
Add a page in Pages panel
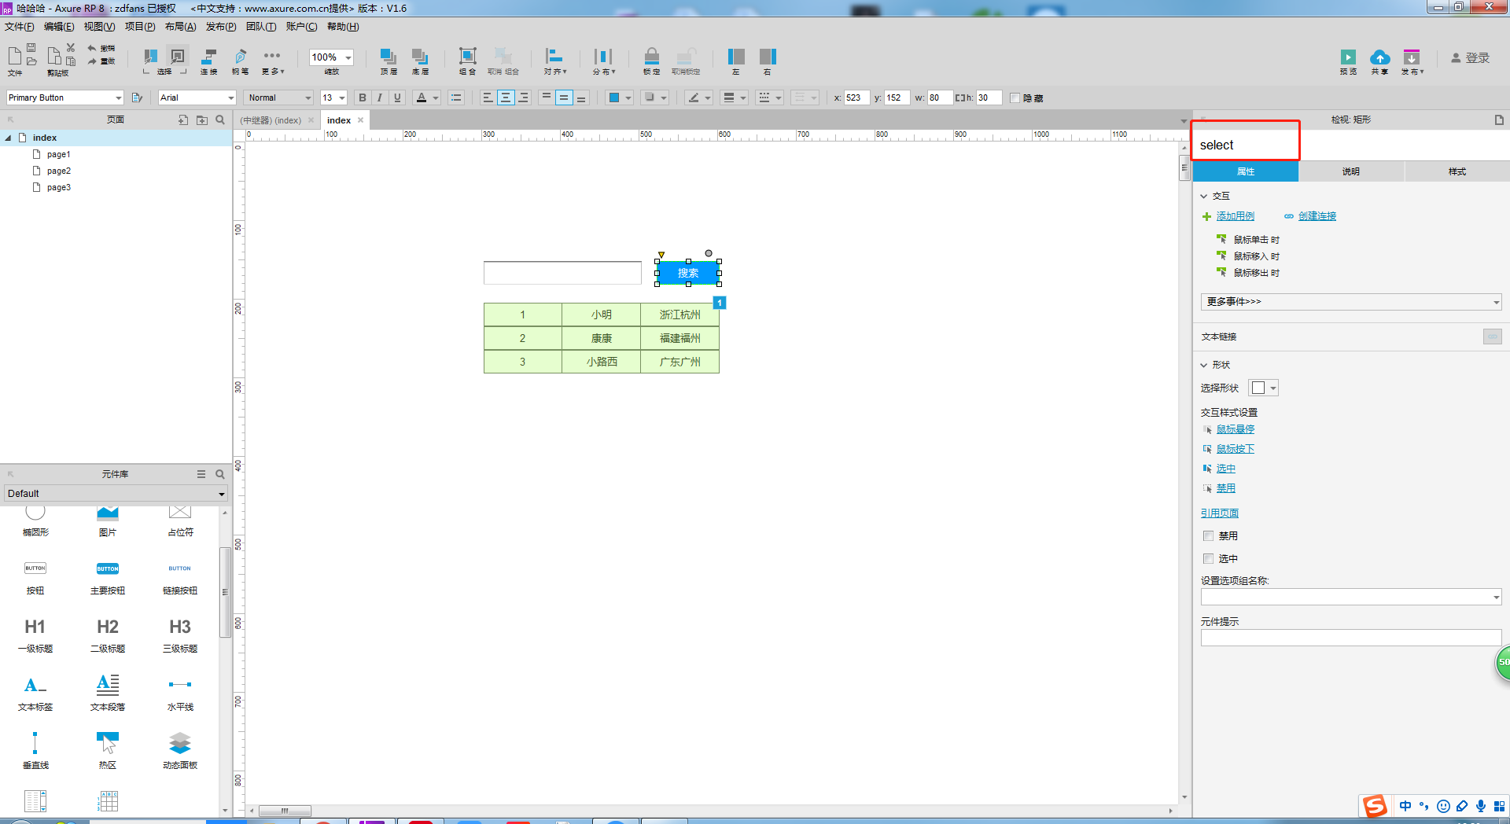[183, 120]
